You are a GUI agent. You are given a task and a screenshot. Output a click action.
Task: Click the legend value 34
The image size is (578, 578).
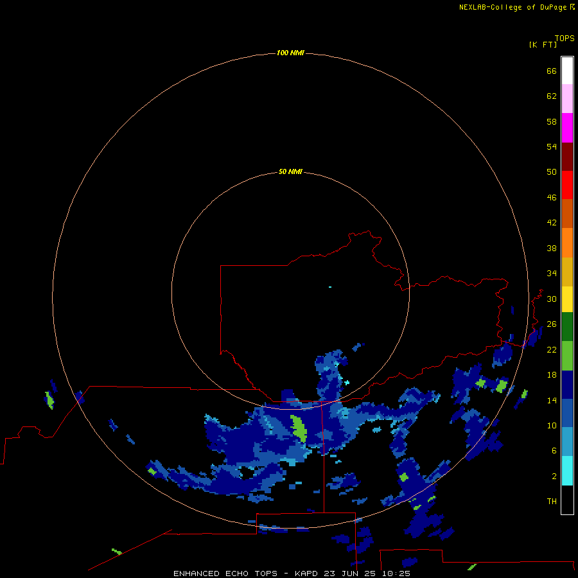pos(552,274)
